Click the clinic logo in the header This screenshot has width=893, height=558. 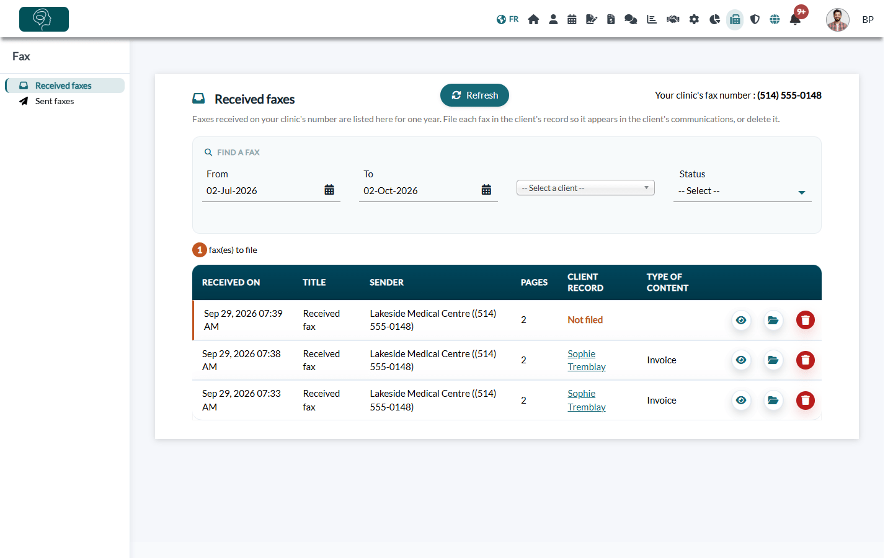44,19
